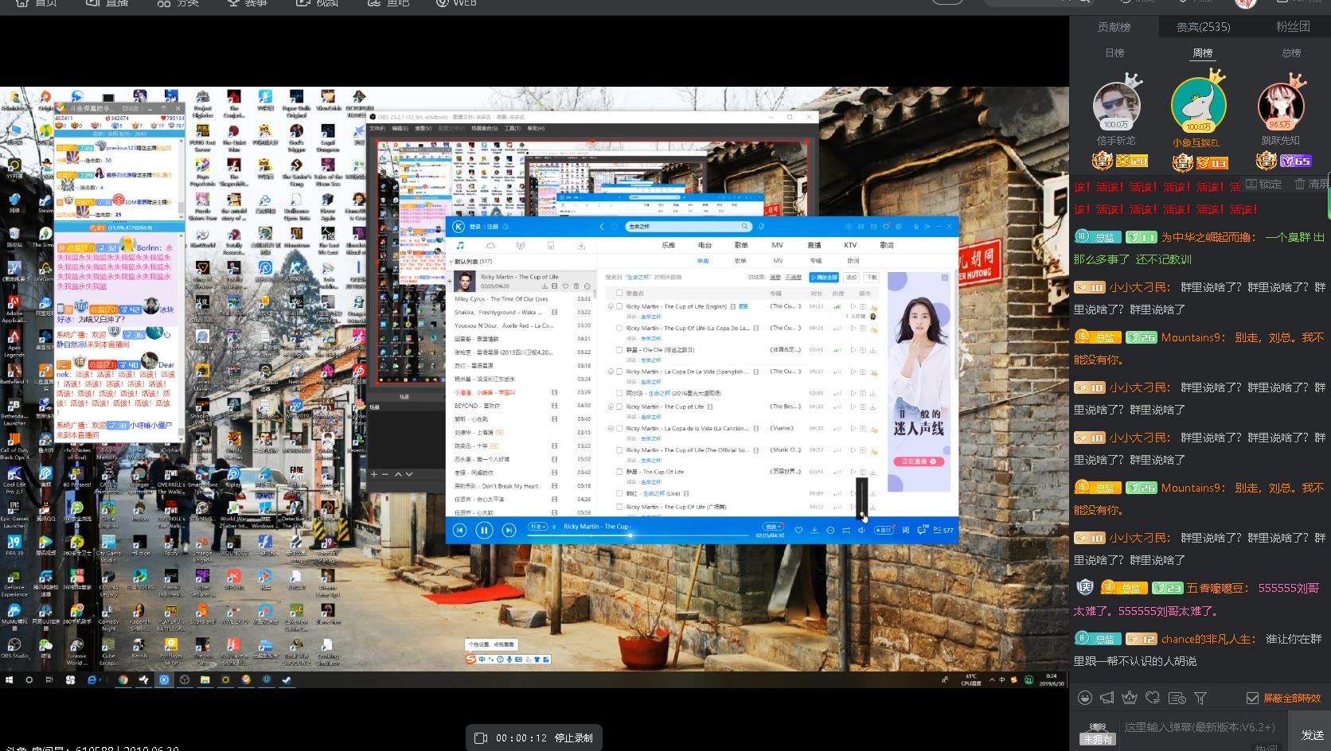Skip to the previous track in the player
This screenshot has height=751, width=1331.
(460, 530)
